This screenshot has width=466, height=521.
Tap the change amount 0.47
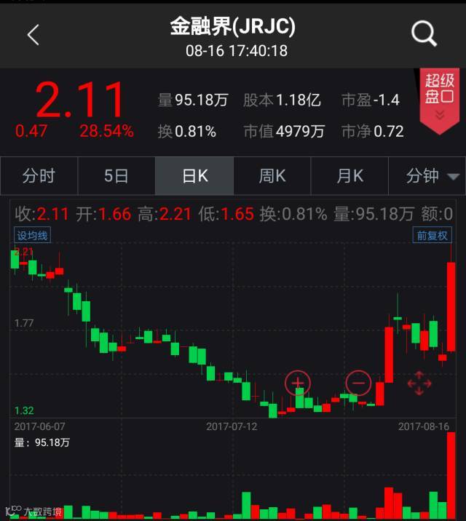[x=31, y=131]
